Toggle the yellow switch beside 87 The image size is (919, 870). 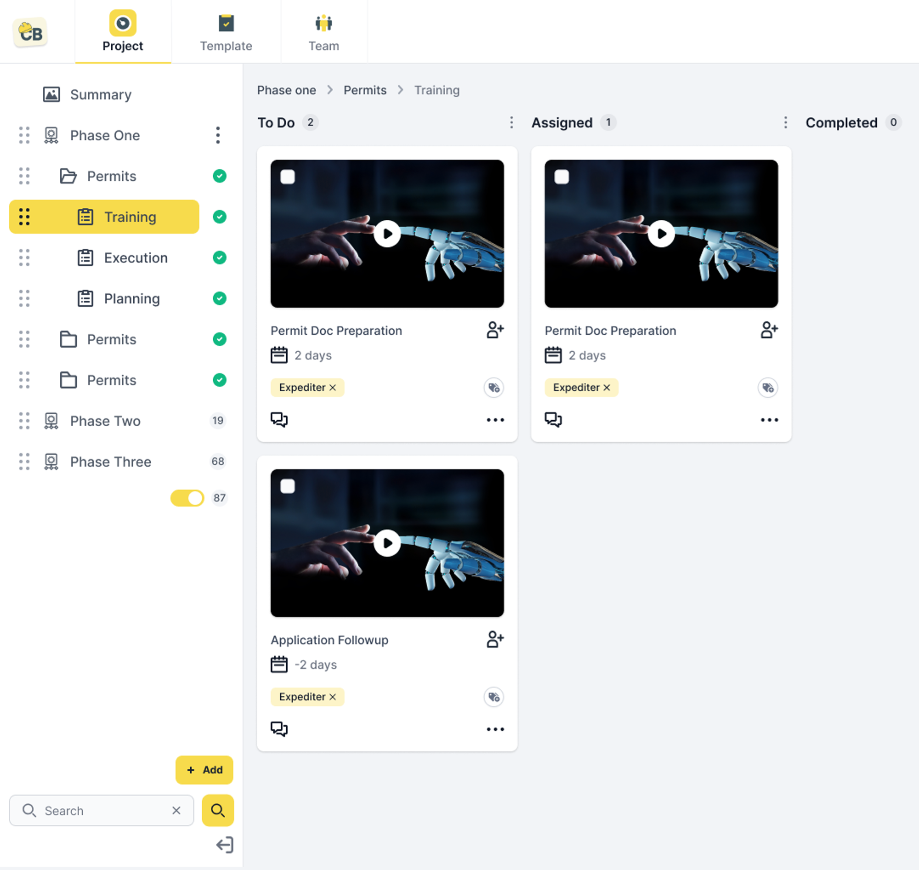click(187, 498)
